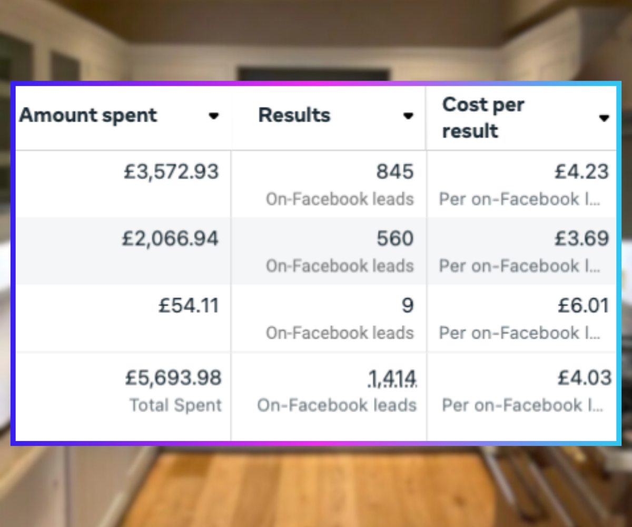Click the 560 results value
Image resolution: width=632 pixels, height=527 pixels.
[x=395, y=239]
